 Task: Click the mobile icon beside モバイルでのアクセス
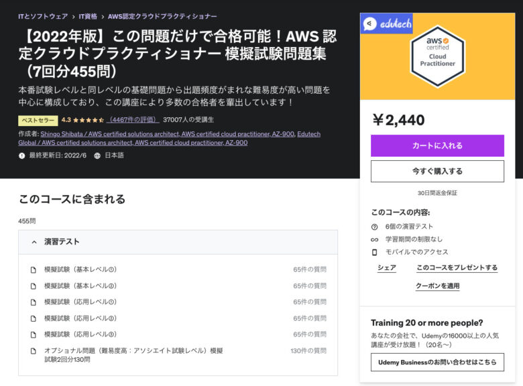374,253
